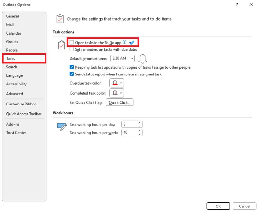The width and height of the screenshot is (258, 211).
Task: Click the Completed task color swatch
Action: (x=115, y=93)
